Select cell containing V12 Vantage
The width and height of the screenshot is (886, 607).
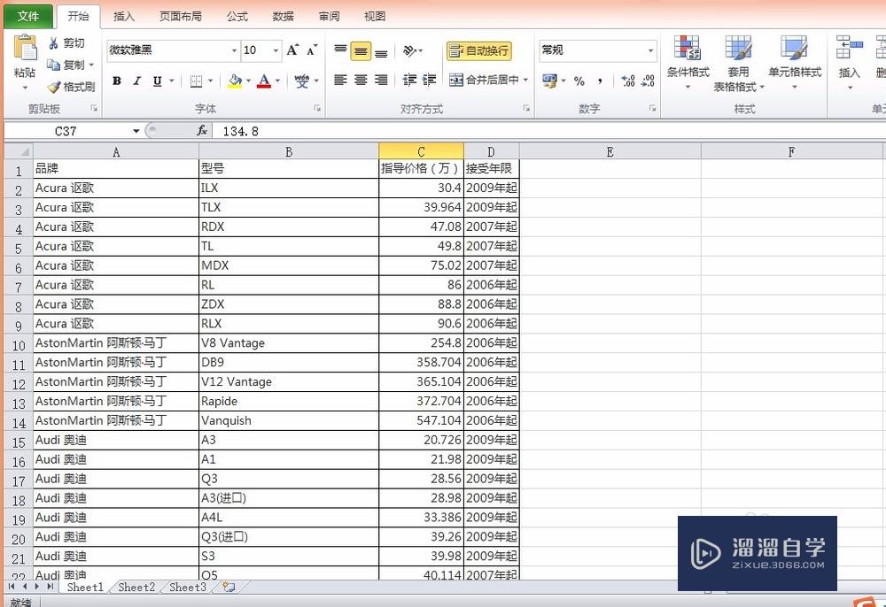[x=289, y=382]
